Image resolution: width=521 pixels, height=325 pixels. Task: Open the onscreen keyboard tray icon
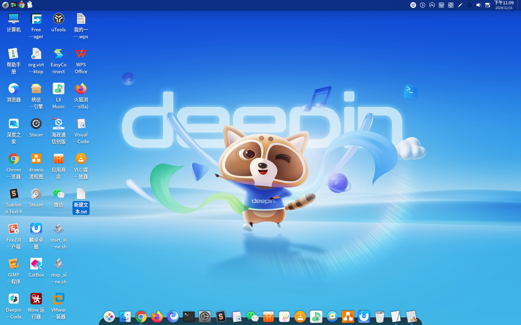pyautogui.click(x=441, y=5)
